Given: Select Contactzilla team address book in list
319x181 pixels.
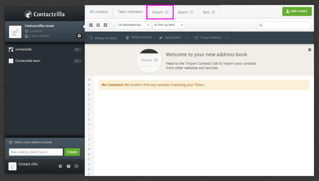Looking at the screenshot, I should (x=45, y=61).
